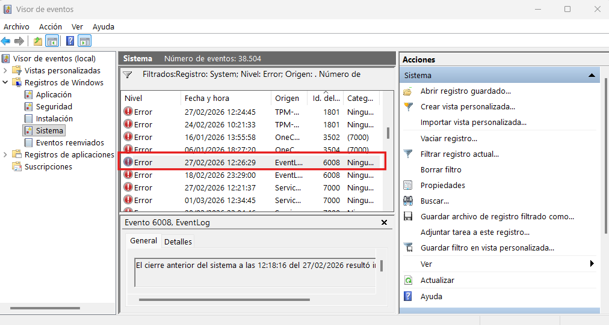Viewport: 609px width, 325px height.
Task: Select the 27/02/2026 12:26:29 event 6008 row
Action: [x=252, y=162]
